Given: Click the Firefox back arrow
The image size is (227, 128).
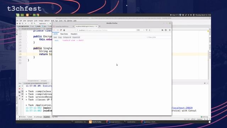Looking at the screenshot, I should tap(54, 30).
